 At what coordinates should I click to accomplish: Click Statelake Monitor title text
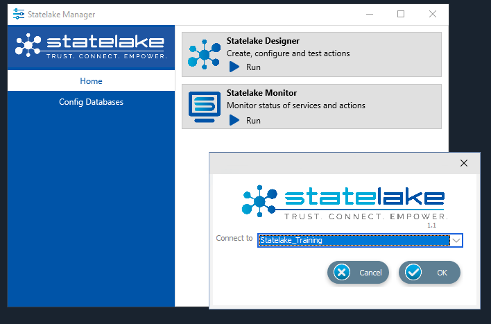coord(261,93)
